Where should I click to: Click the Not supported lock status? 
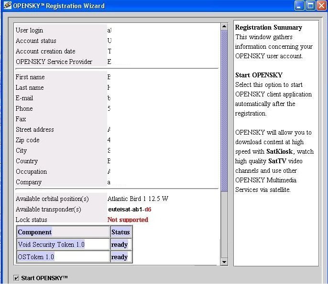(x=128, y=220)
